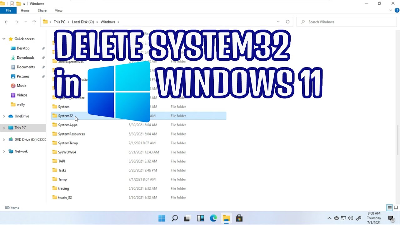Open the Windows Start button

point(162,218)
